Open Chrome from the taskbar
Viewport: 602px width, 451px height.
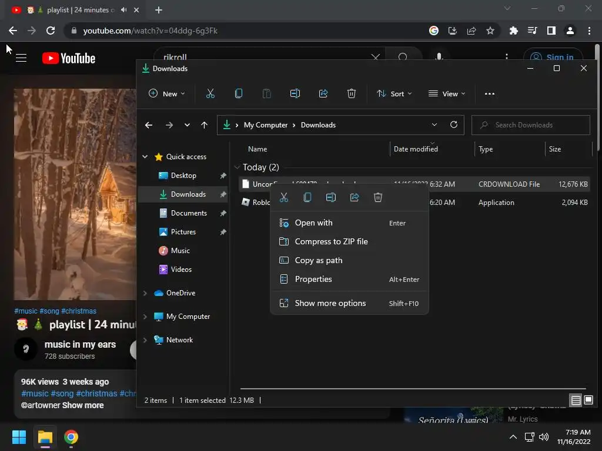coord(71,437)
